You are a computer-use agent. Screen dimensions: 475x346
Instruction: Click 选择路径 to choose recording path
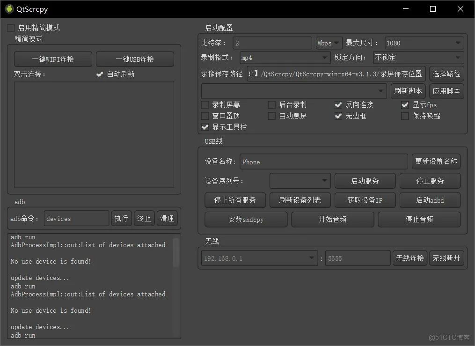446,74
